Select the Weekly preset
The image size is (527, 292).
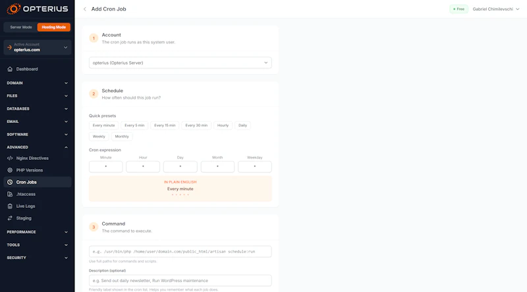tap(99, 137)
